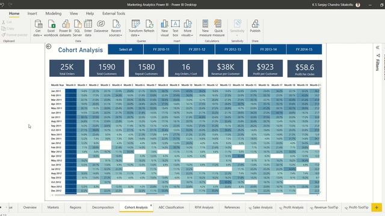Connect to SQL Server
The image size is (385, 216).
click(x=77, y=28)
